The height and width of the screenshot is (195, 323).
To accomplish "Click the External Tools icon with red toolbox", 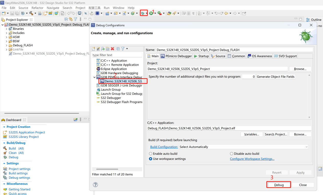I will coord(159,13).
